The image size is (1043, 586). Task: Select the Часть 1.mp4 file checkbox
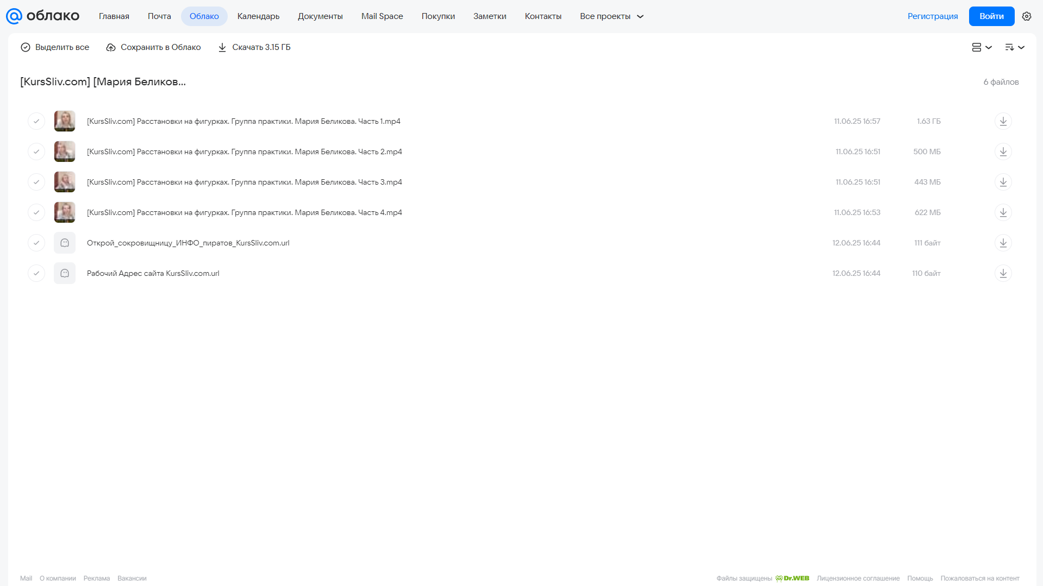36,121
